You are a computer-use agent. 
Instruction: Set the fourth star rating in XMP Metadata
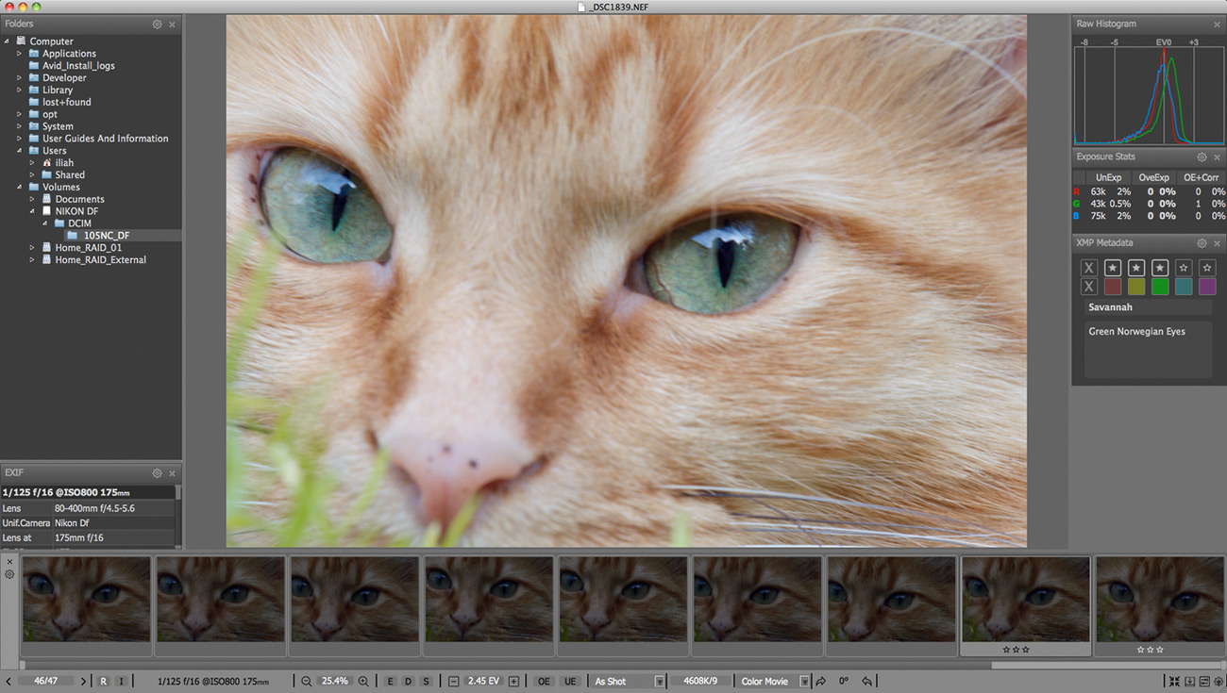(x=1184, y=269)
